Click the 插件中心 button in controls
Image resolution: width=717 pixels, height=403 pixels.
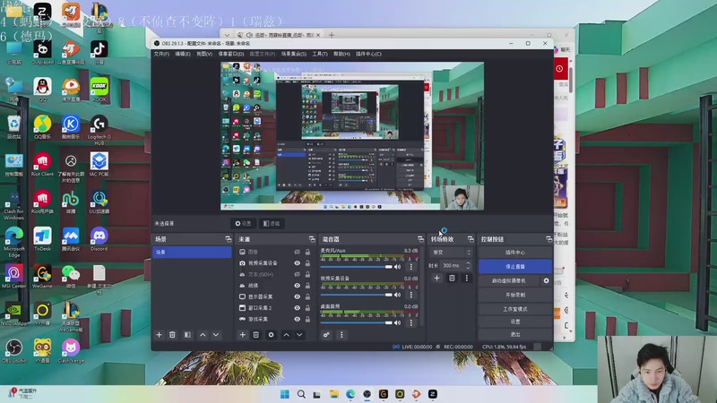click(x=515, y=253)
